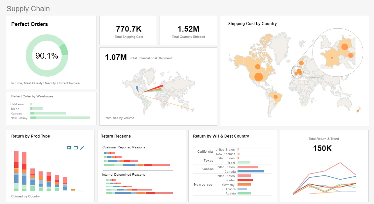Click the Brazil bubble on shipping map
Screen dimensions: 374x204
(x=275, y=97)
